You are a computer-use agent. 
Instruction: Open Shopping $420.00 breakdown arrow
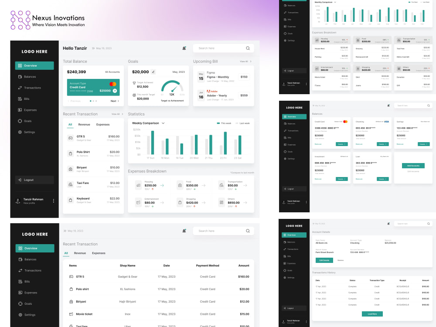pyautogui.click(x=204, y=203)
